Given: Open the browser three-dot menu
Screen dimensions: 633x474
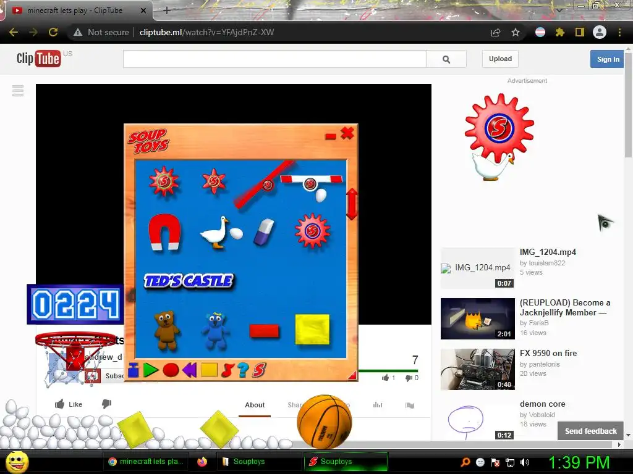Looking at the screenshot, I should click(x=619, y=32).
